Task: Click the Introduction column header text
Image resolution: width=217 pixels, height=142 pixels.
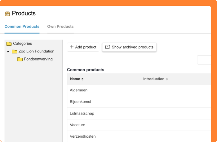Action: click(x=154, y=79)
